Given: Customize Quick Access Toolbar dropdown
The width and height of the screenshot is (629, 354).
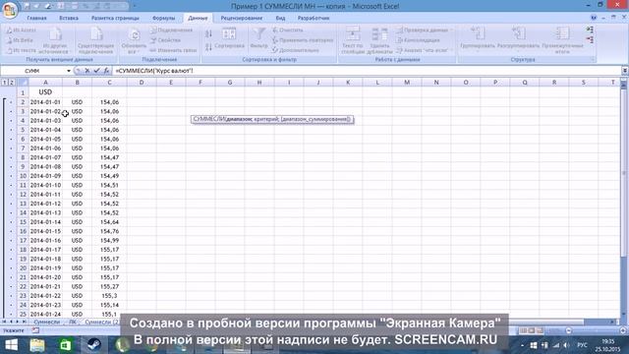Looking at the screenshot, I should tap(134, 6).
